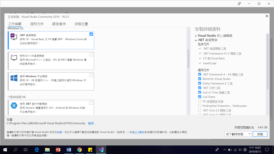
Task: Click the taskbar clock showing 10:07
Action: coord(255,150)
